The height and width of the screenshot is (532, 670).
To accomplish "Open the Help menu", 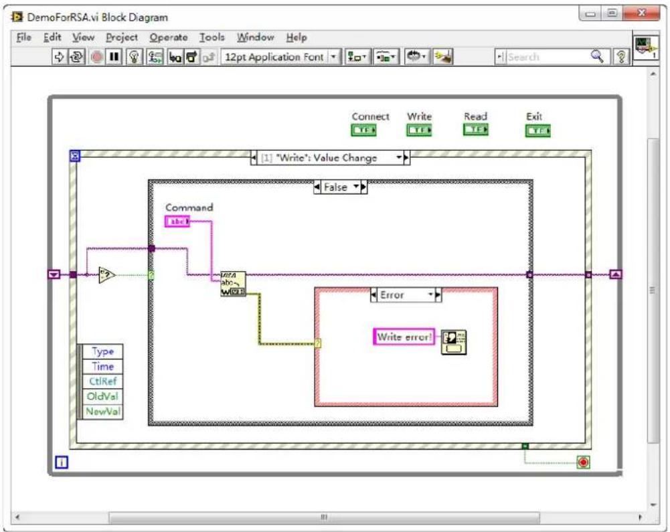I will pyautogui.click(x=297, y=37).
